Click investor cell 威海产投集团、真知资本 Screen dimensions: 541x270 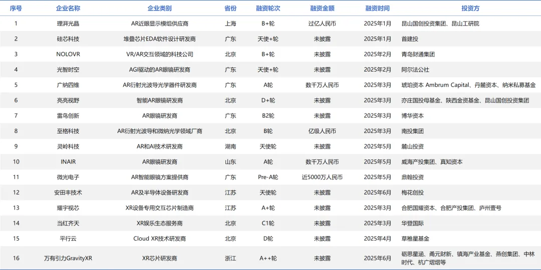coord(432,162)
